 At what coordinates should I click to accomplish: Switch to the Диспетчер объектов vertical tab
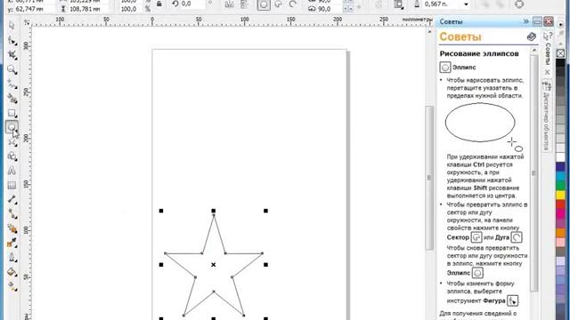pos(546,116)
